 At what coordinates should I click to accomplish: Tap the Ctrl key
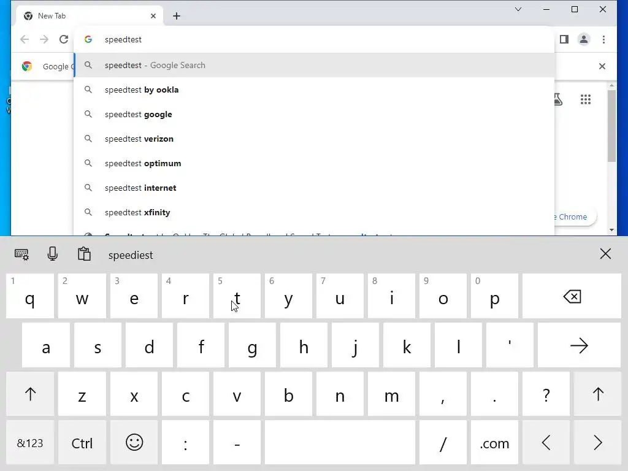82,443
